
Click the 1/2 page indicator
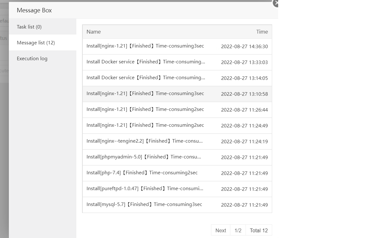pyautogui.click(x=238, y=230)
